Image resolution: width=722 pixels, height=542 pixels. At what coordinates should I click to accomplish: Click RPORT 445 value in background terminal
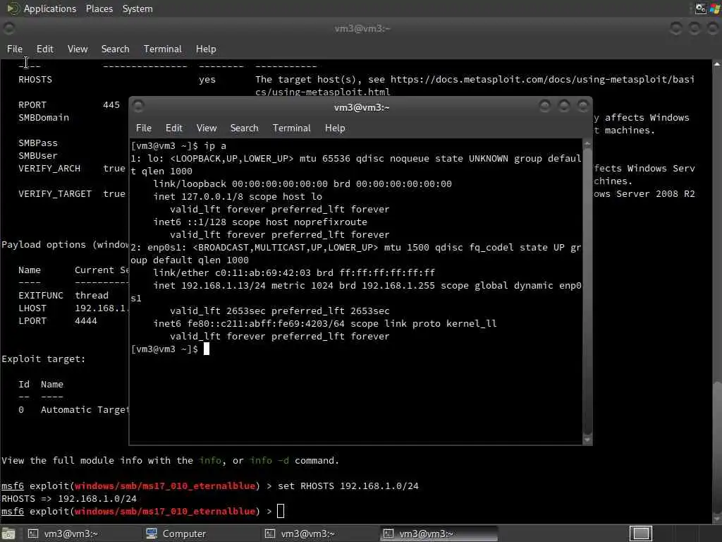coord(111,104)
